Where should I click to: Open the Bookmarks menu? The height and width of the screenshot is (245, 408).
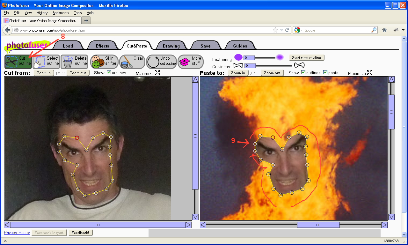[61, 13]
